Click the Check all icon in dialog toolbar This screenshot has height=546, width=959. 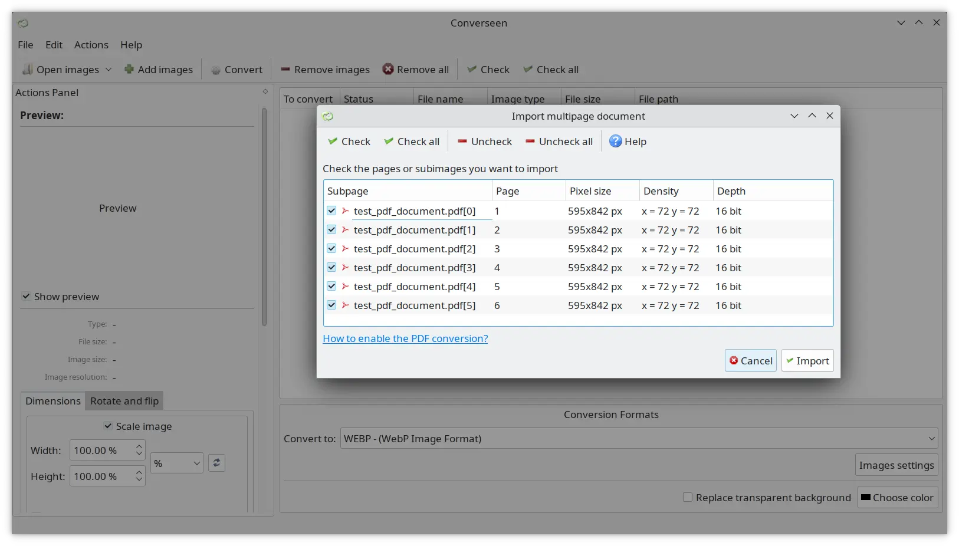coord(389,142)
